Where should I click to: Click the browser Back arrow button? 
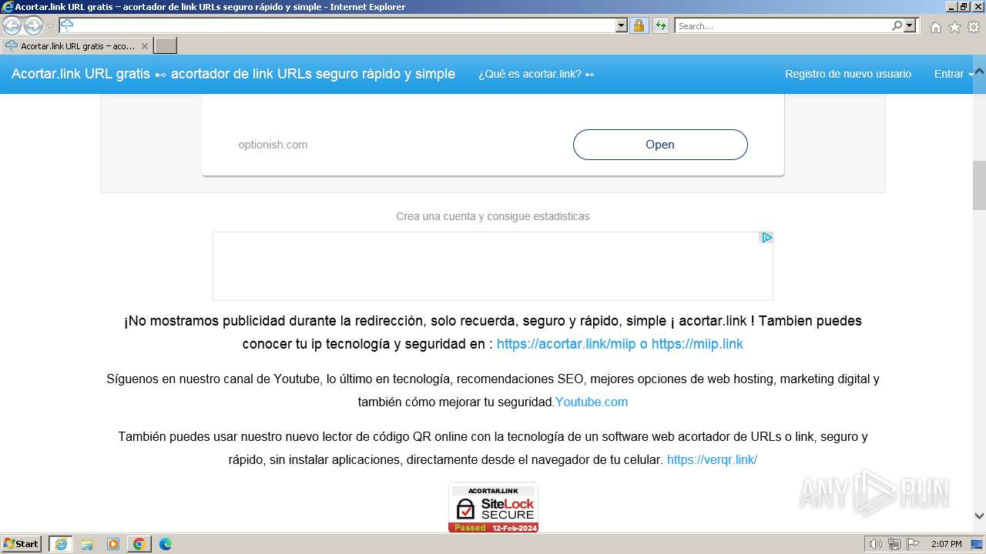pos(12,26)
